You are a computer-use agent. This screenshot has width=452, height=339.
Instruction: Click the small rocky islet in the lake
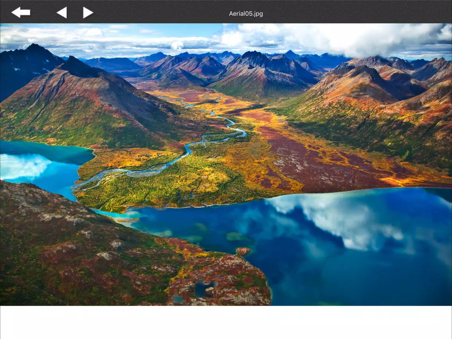point(243,251)
